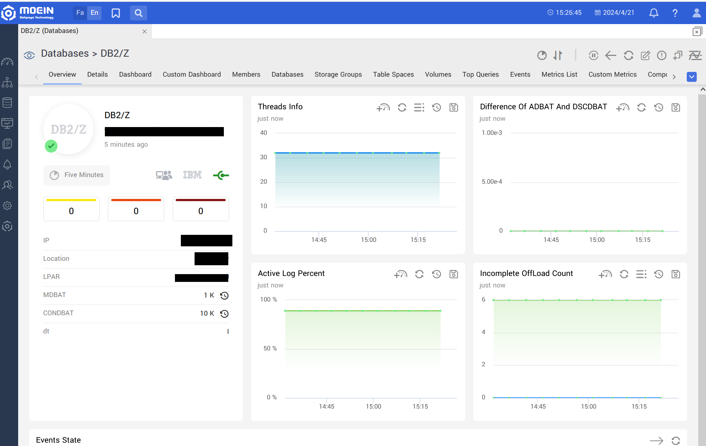Open history of Active Log Percent

point(437,274)
